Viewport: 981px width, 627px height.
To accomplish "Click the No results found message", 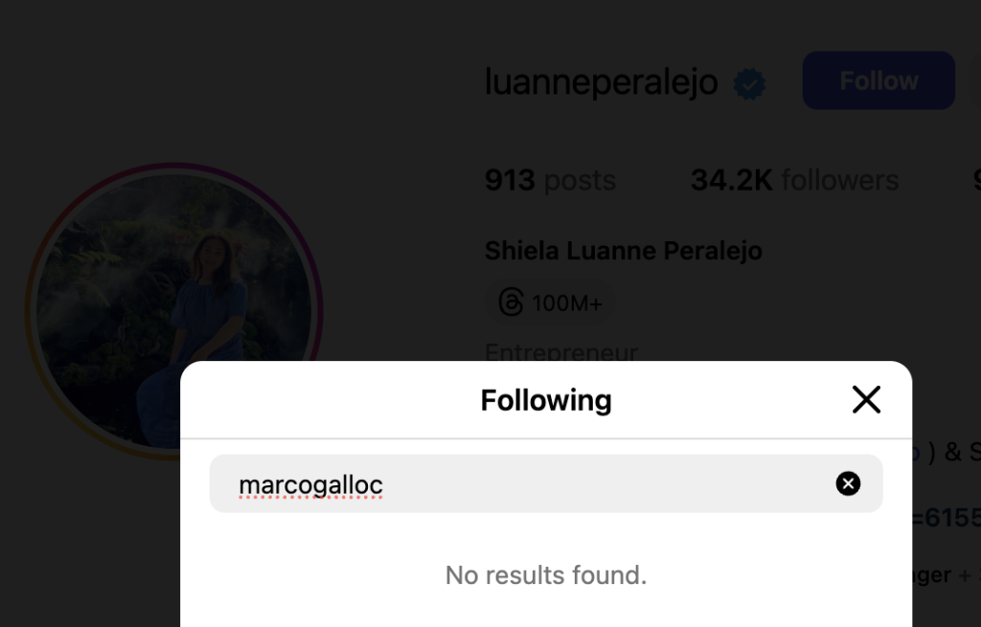I will pos(546,575).
